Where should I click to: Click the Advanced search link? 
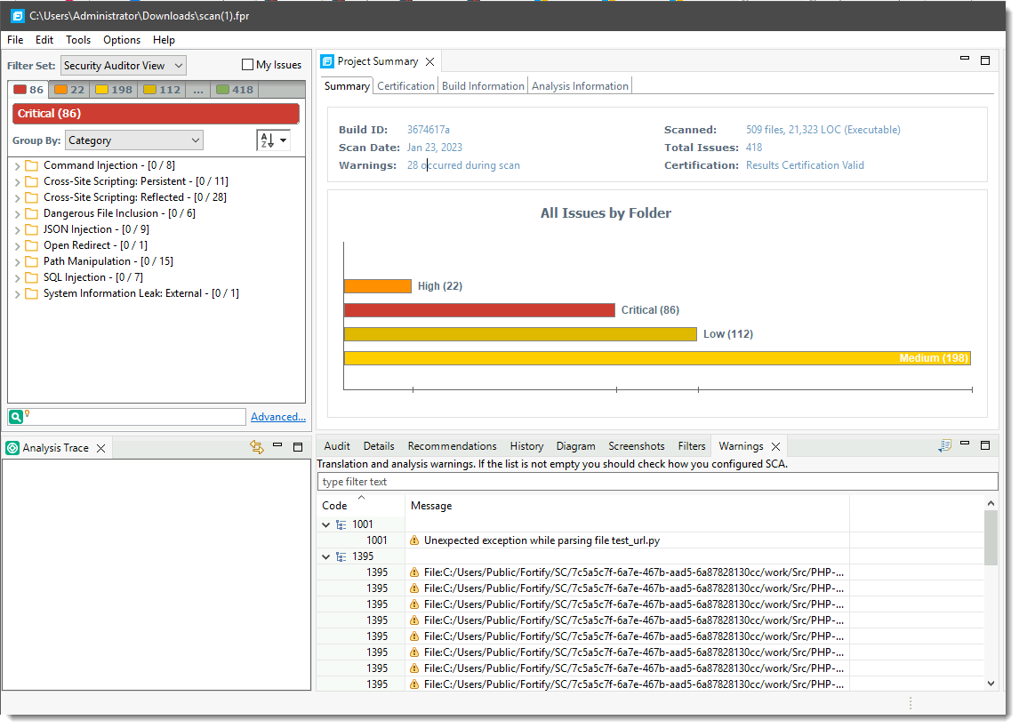(x=278, y=416)
